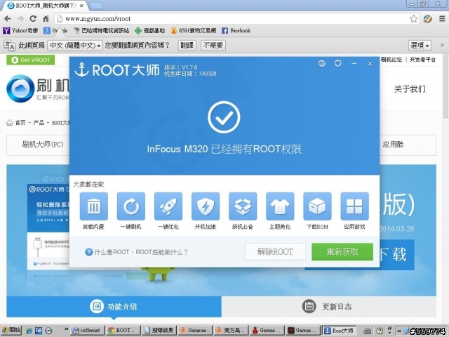This screenshot has width=449, height=337.
Task: Select the 刷机大师(PC) tab
Action: click(43, 145)
